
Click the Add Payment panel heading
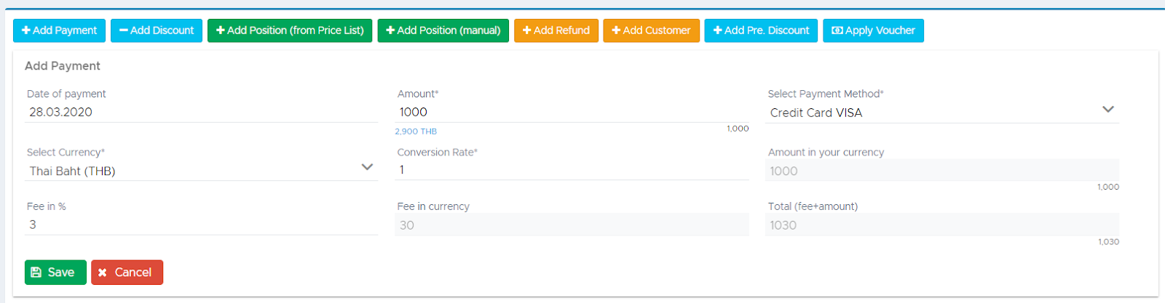coord(63,66)
